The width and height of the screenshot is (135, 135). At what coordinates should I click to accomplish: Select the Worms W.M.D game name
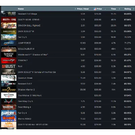coord(25,119)
